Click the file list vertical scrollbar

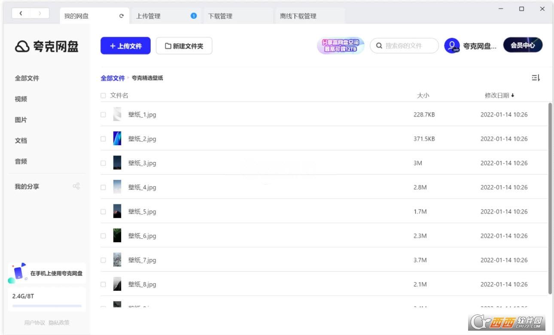(x=550, y=198)
